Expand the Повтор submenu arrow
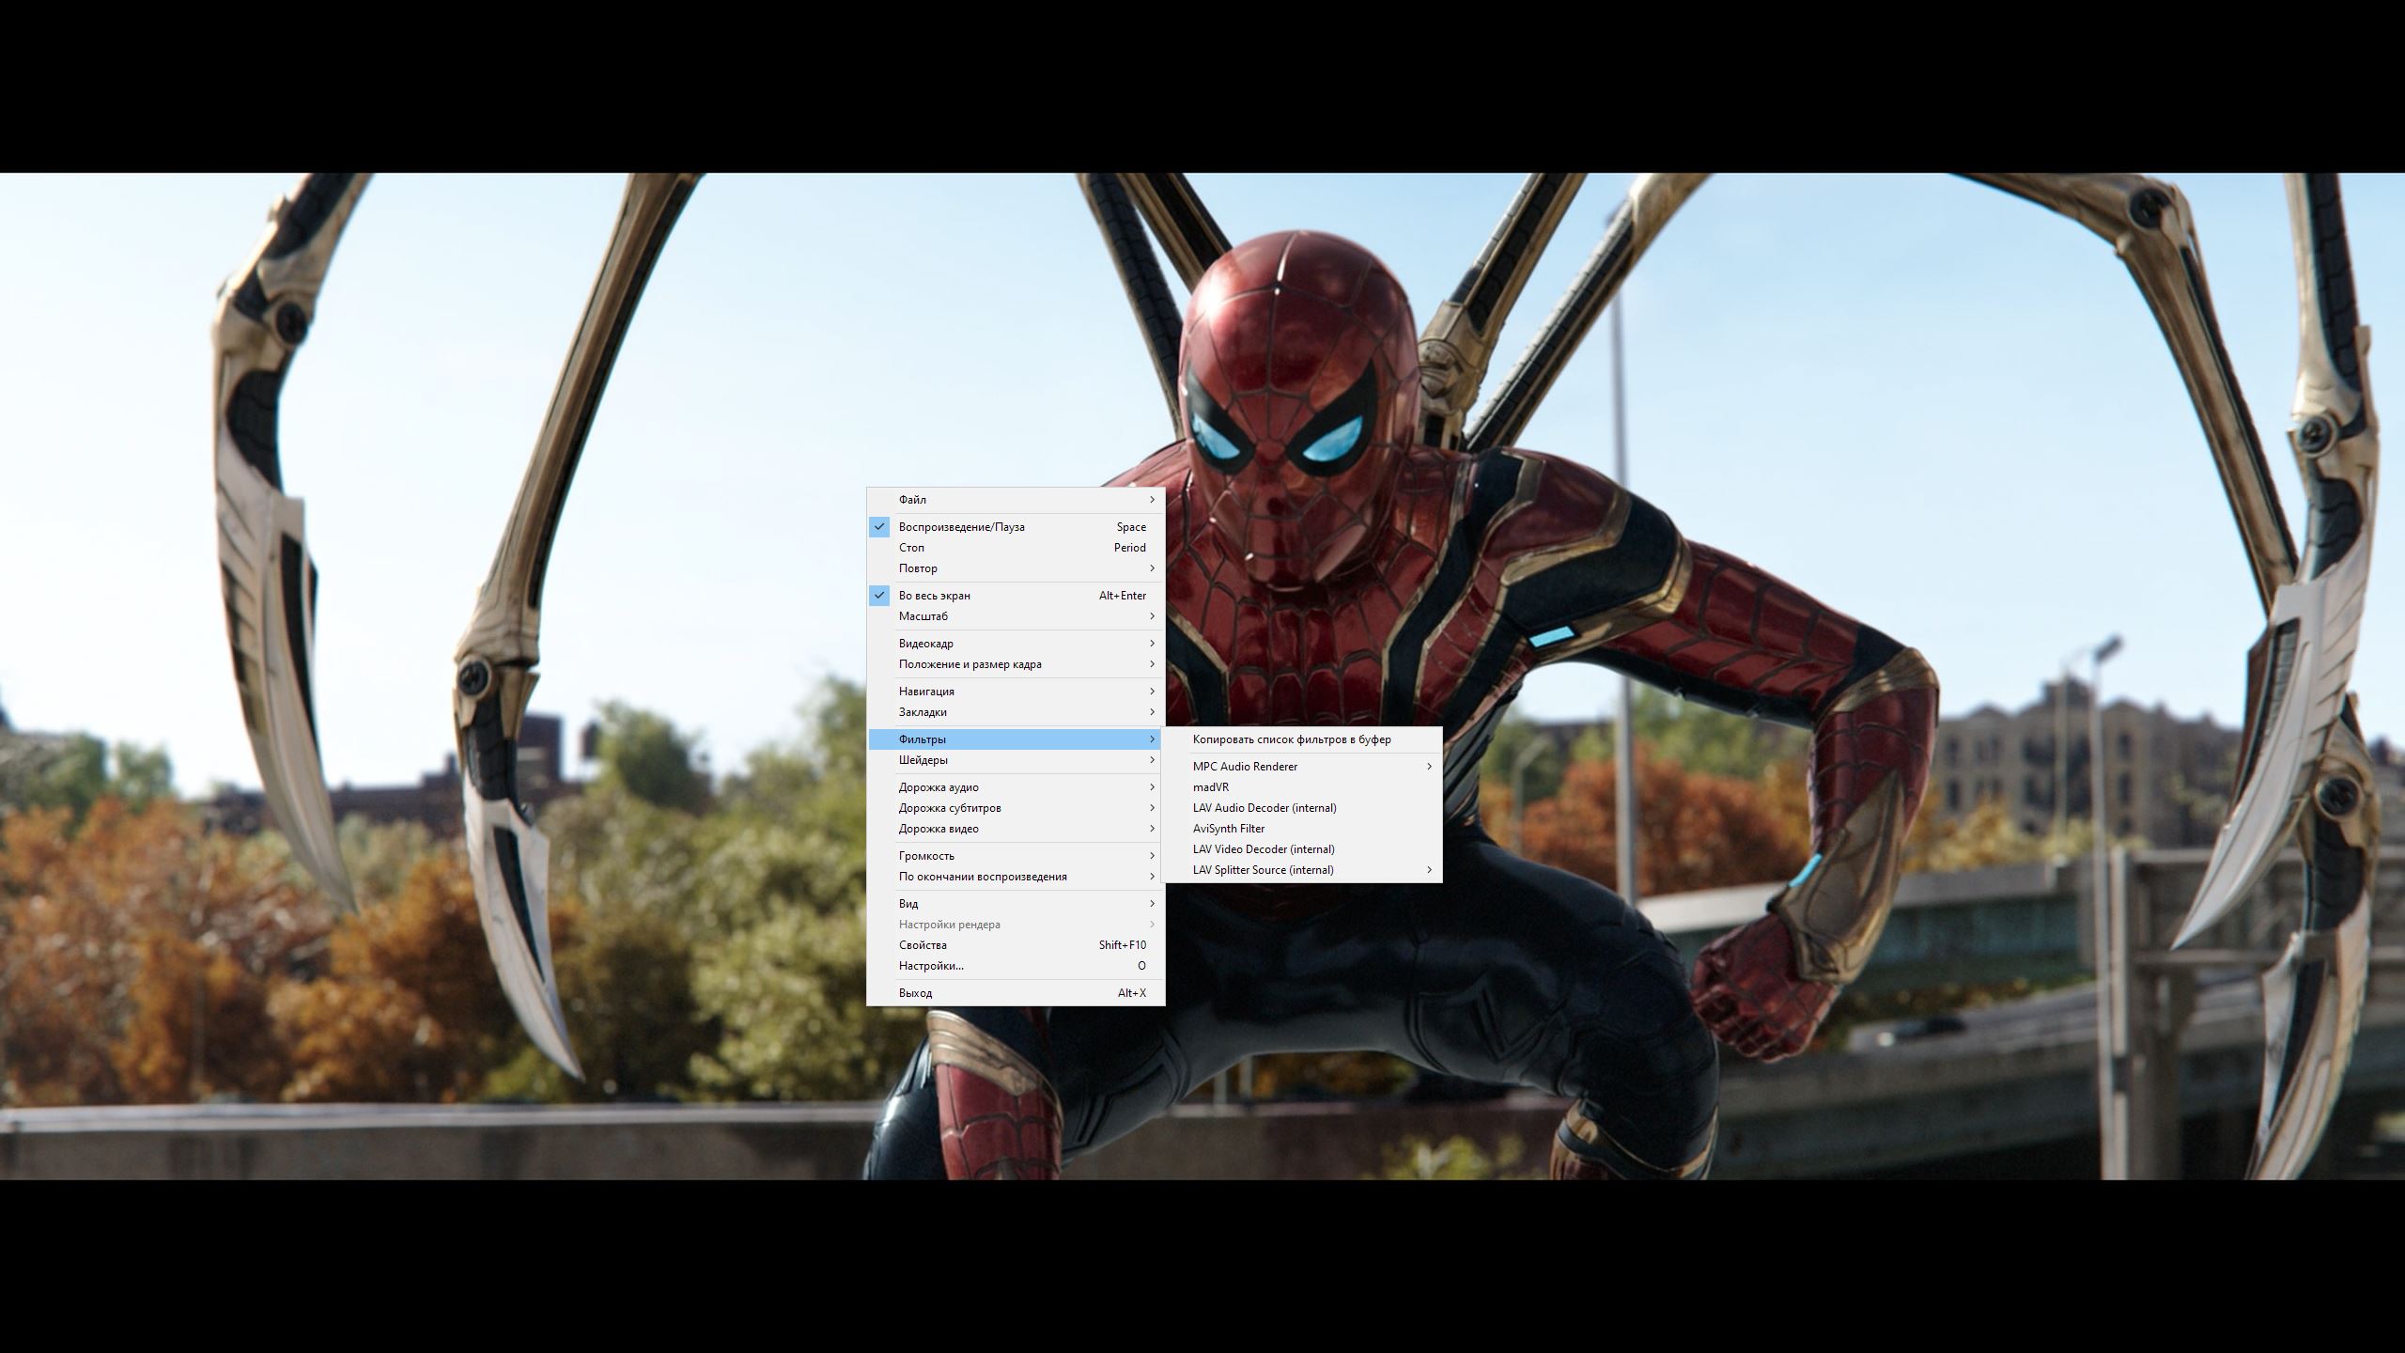2405x1353 pixels. point(1152,568)
